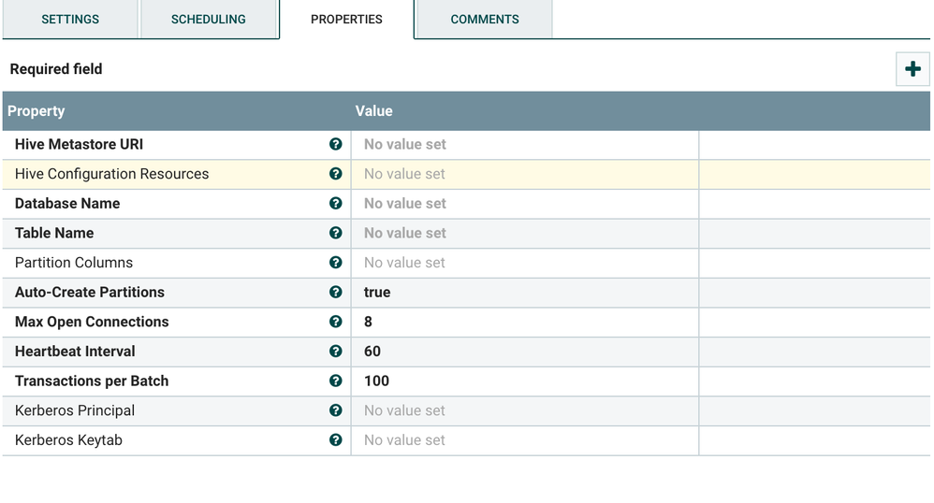This screenshot has height=503, width=934.
Task: Click help icon beside Partition Columns
Action: click(335, 263)
